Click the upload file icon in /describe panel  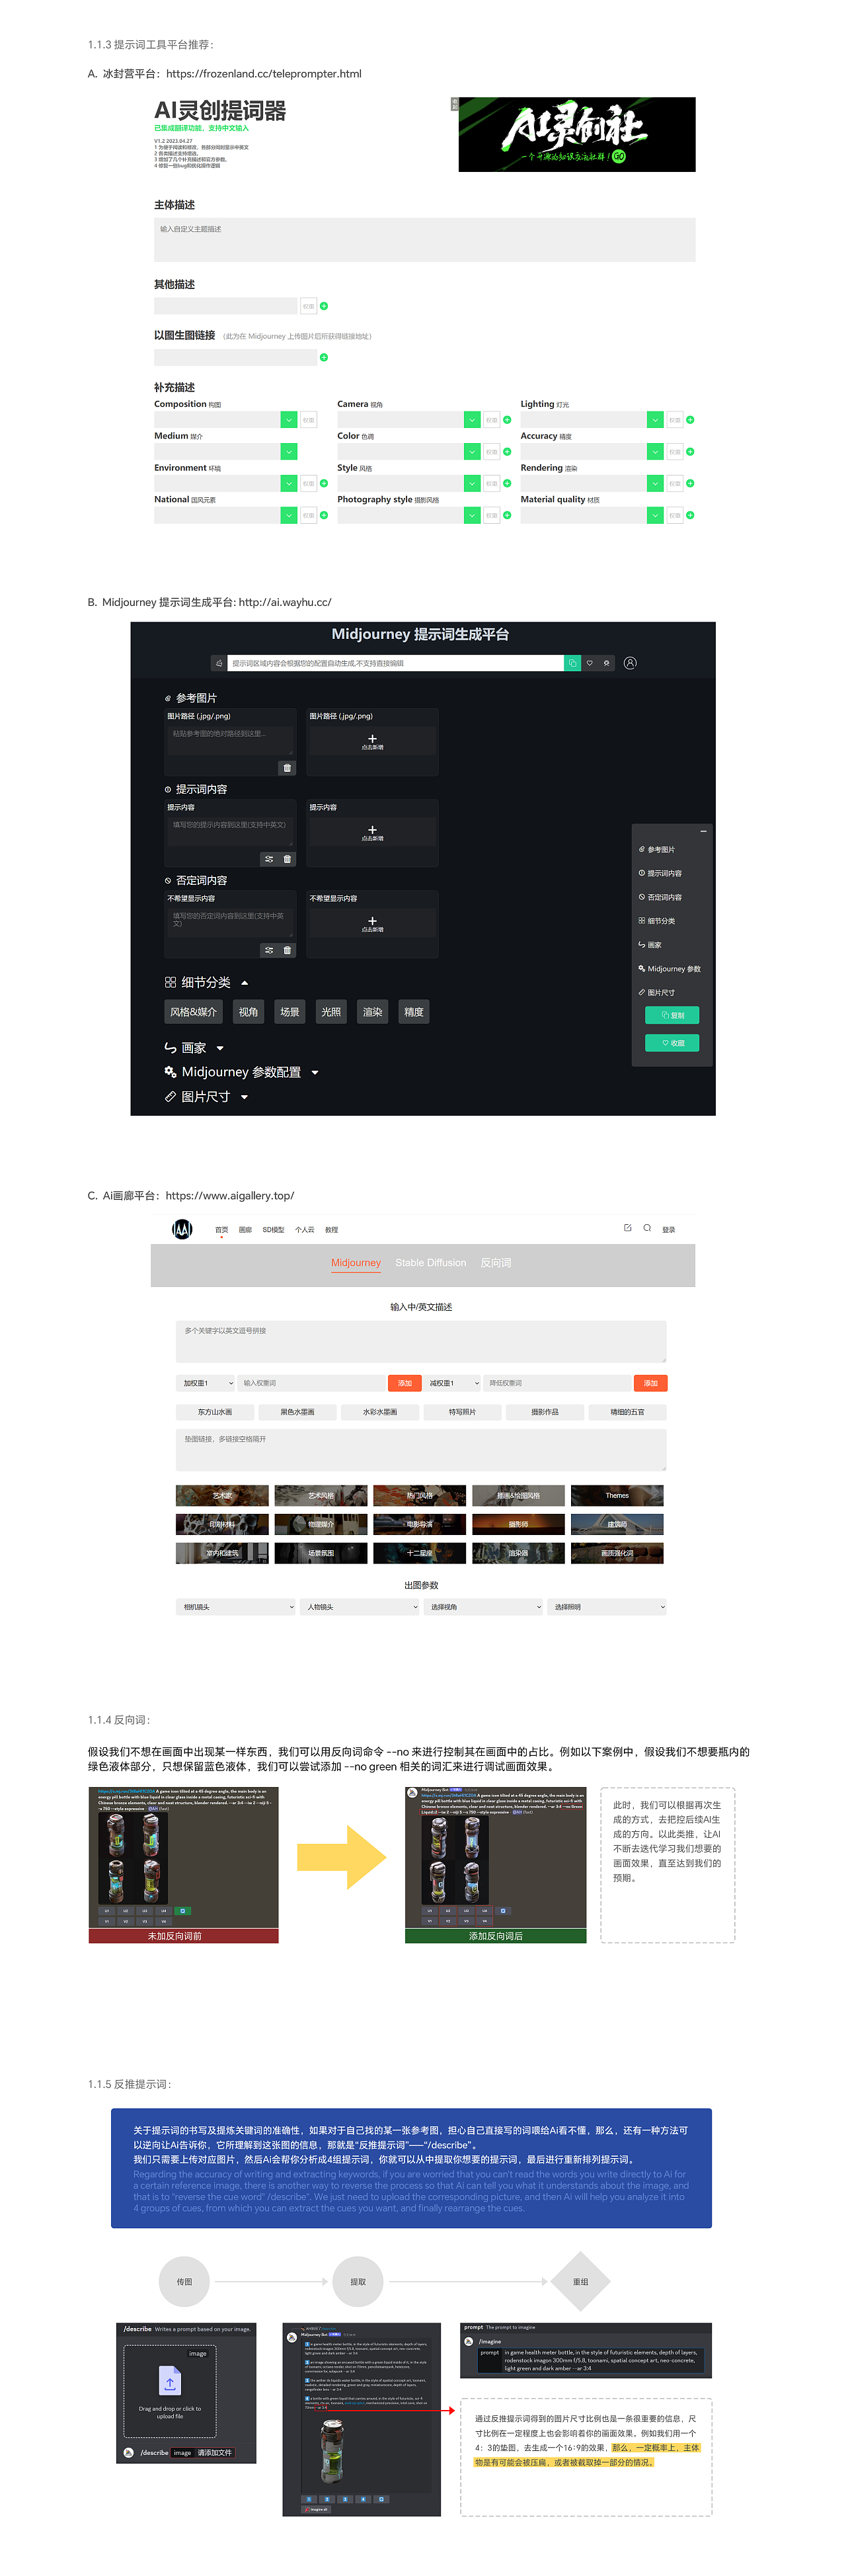[x=170, y=2380]
